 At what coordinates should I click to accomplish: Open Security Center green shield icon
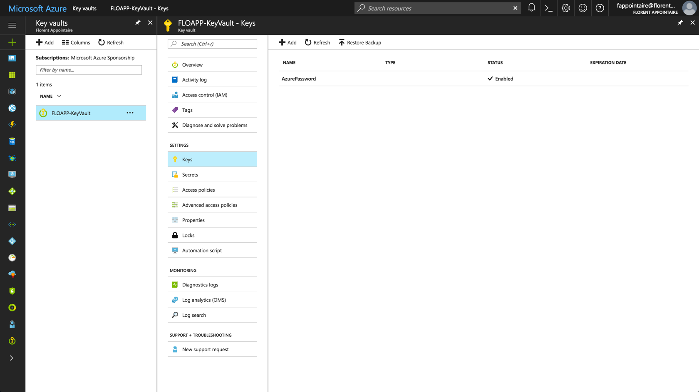pyautogui.click(x=12, y=291)
